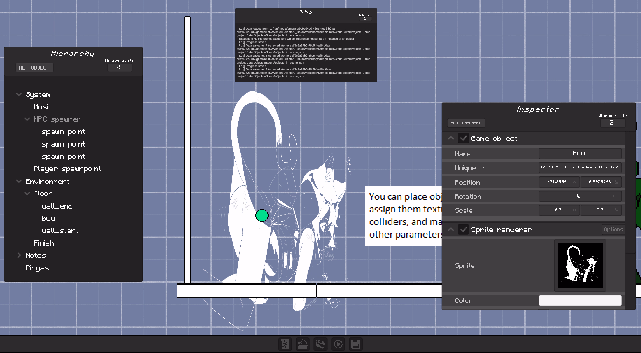641x353 pixels.
Task: Select wall_end in the Hierarchy
Action: (57, 206)
